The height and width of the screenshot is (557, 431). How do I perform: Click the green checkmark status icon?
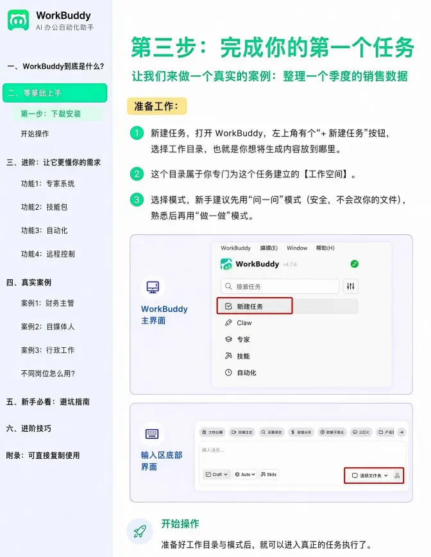(x=354, y=264)
